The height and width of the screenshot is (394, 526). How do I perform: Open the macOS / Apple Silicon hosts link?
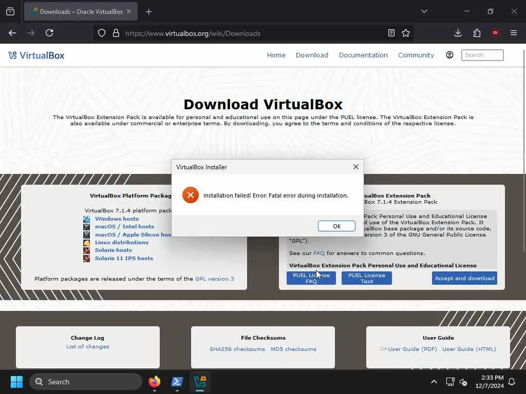(133, 234)
